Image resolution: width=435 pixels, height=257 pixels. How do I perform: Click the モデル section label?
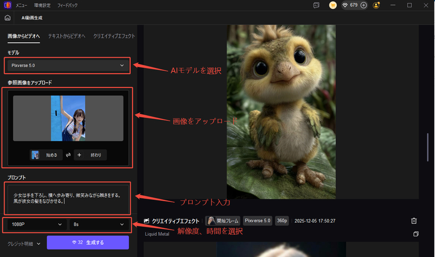click(13, 53)
